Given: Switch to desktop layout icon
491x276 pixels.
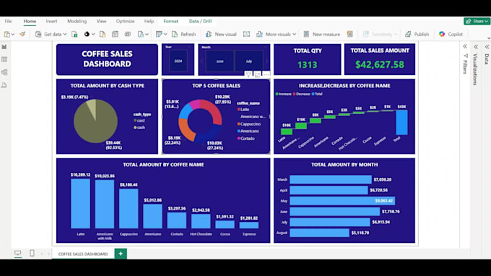Looking at the screenshot, I should (18, 253).
